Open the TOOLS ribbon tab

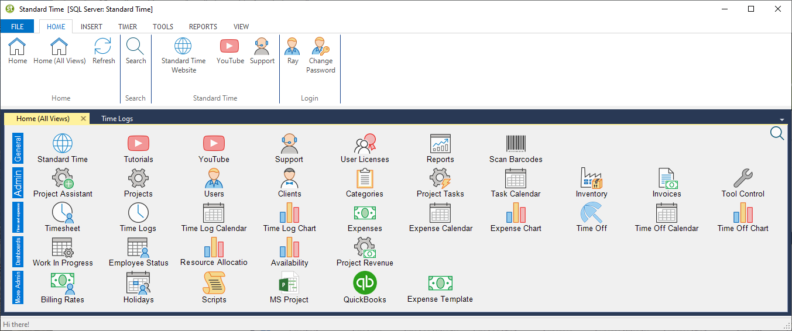[x=163, y=26]
